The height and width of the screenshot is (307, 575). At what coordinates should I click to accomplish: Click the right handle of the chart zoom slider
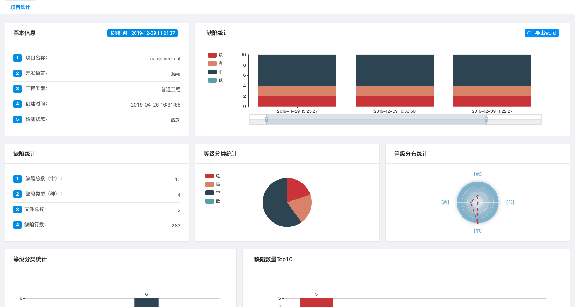(x=486, y=119)
